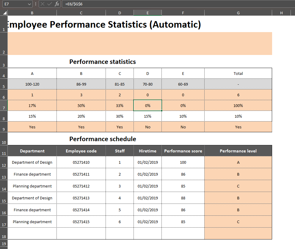Click the Employee Performance Statistics title cell
Screen dimensions: 295x249
(104, 24)
